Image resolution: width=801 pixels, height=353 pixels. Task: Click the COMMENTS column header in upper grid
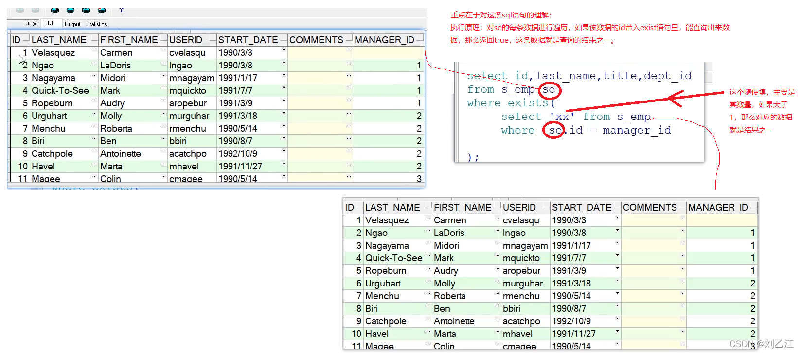pyautogui.click(x=320, y=40)
